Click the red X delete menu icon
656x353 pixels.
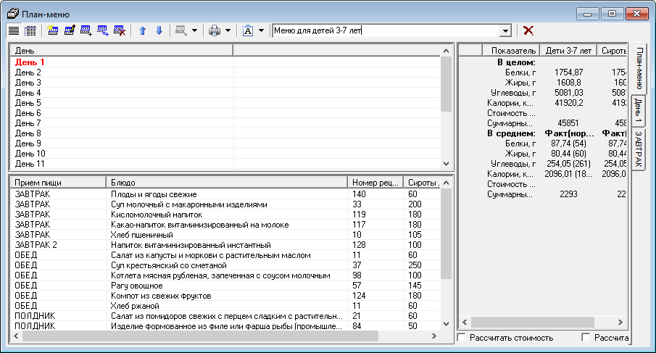[x=528, y=30]
